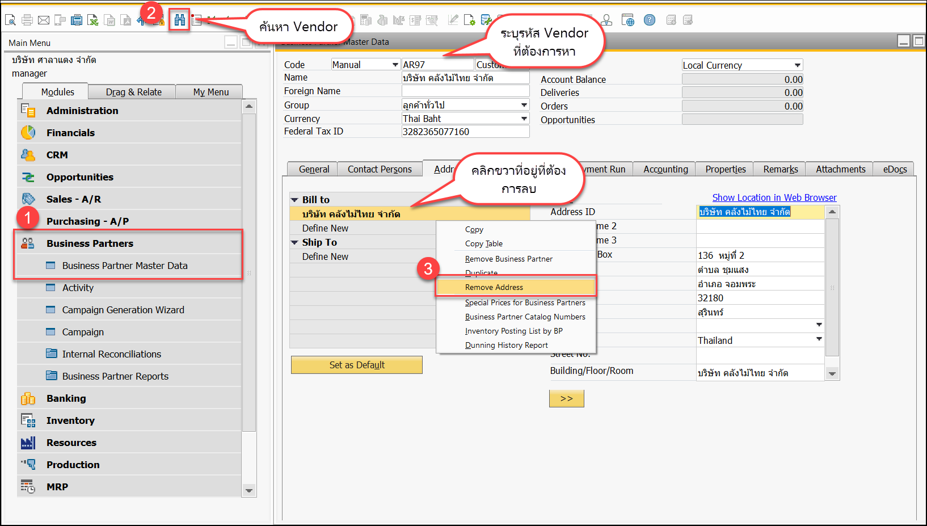Export to Microsoft Excel icon
Screen dimensions: 927x526
point(93,20)
